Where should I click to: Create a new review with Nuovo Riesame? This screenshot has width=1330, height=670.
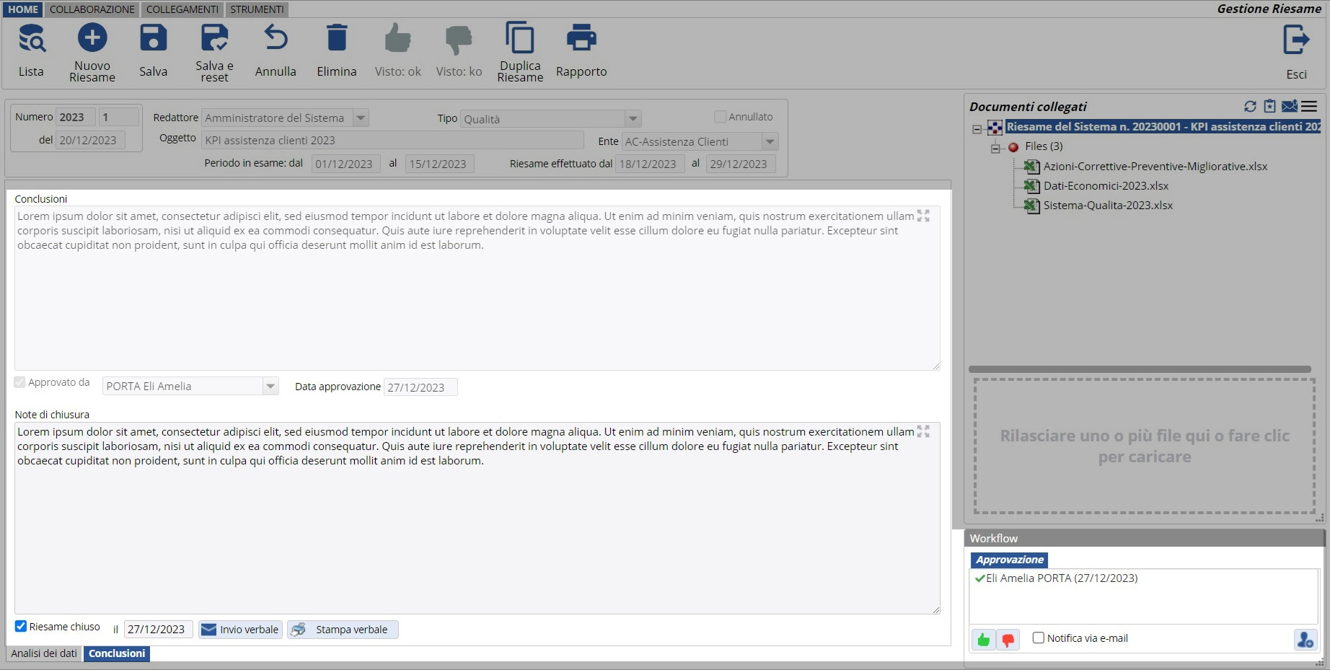(92, 38)
